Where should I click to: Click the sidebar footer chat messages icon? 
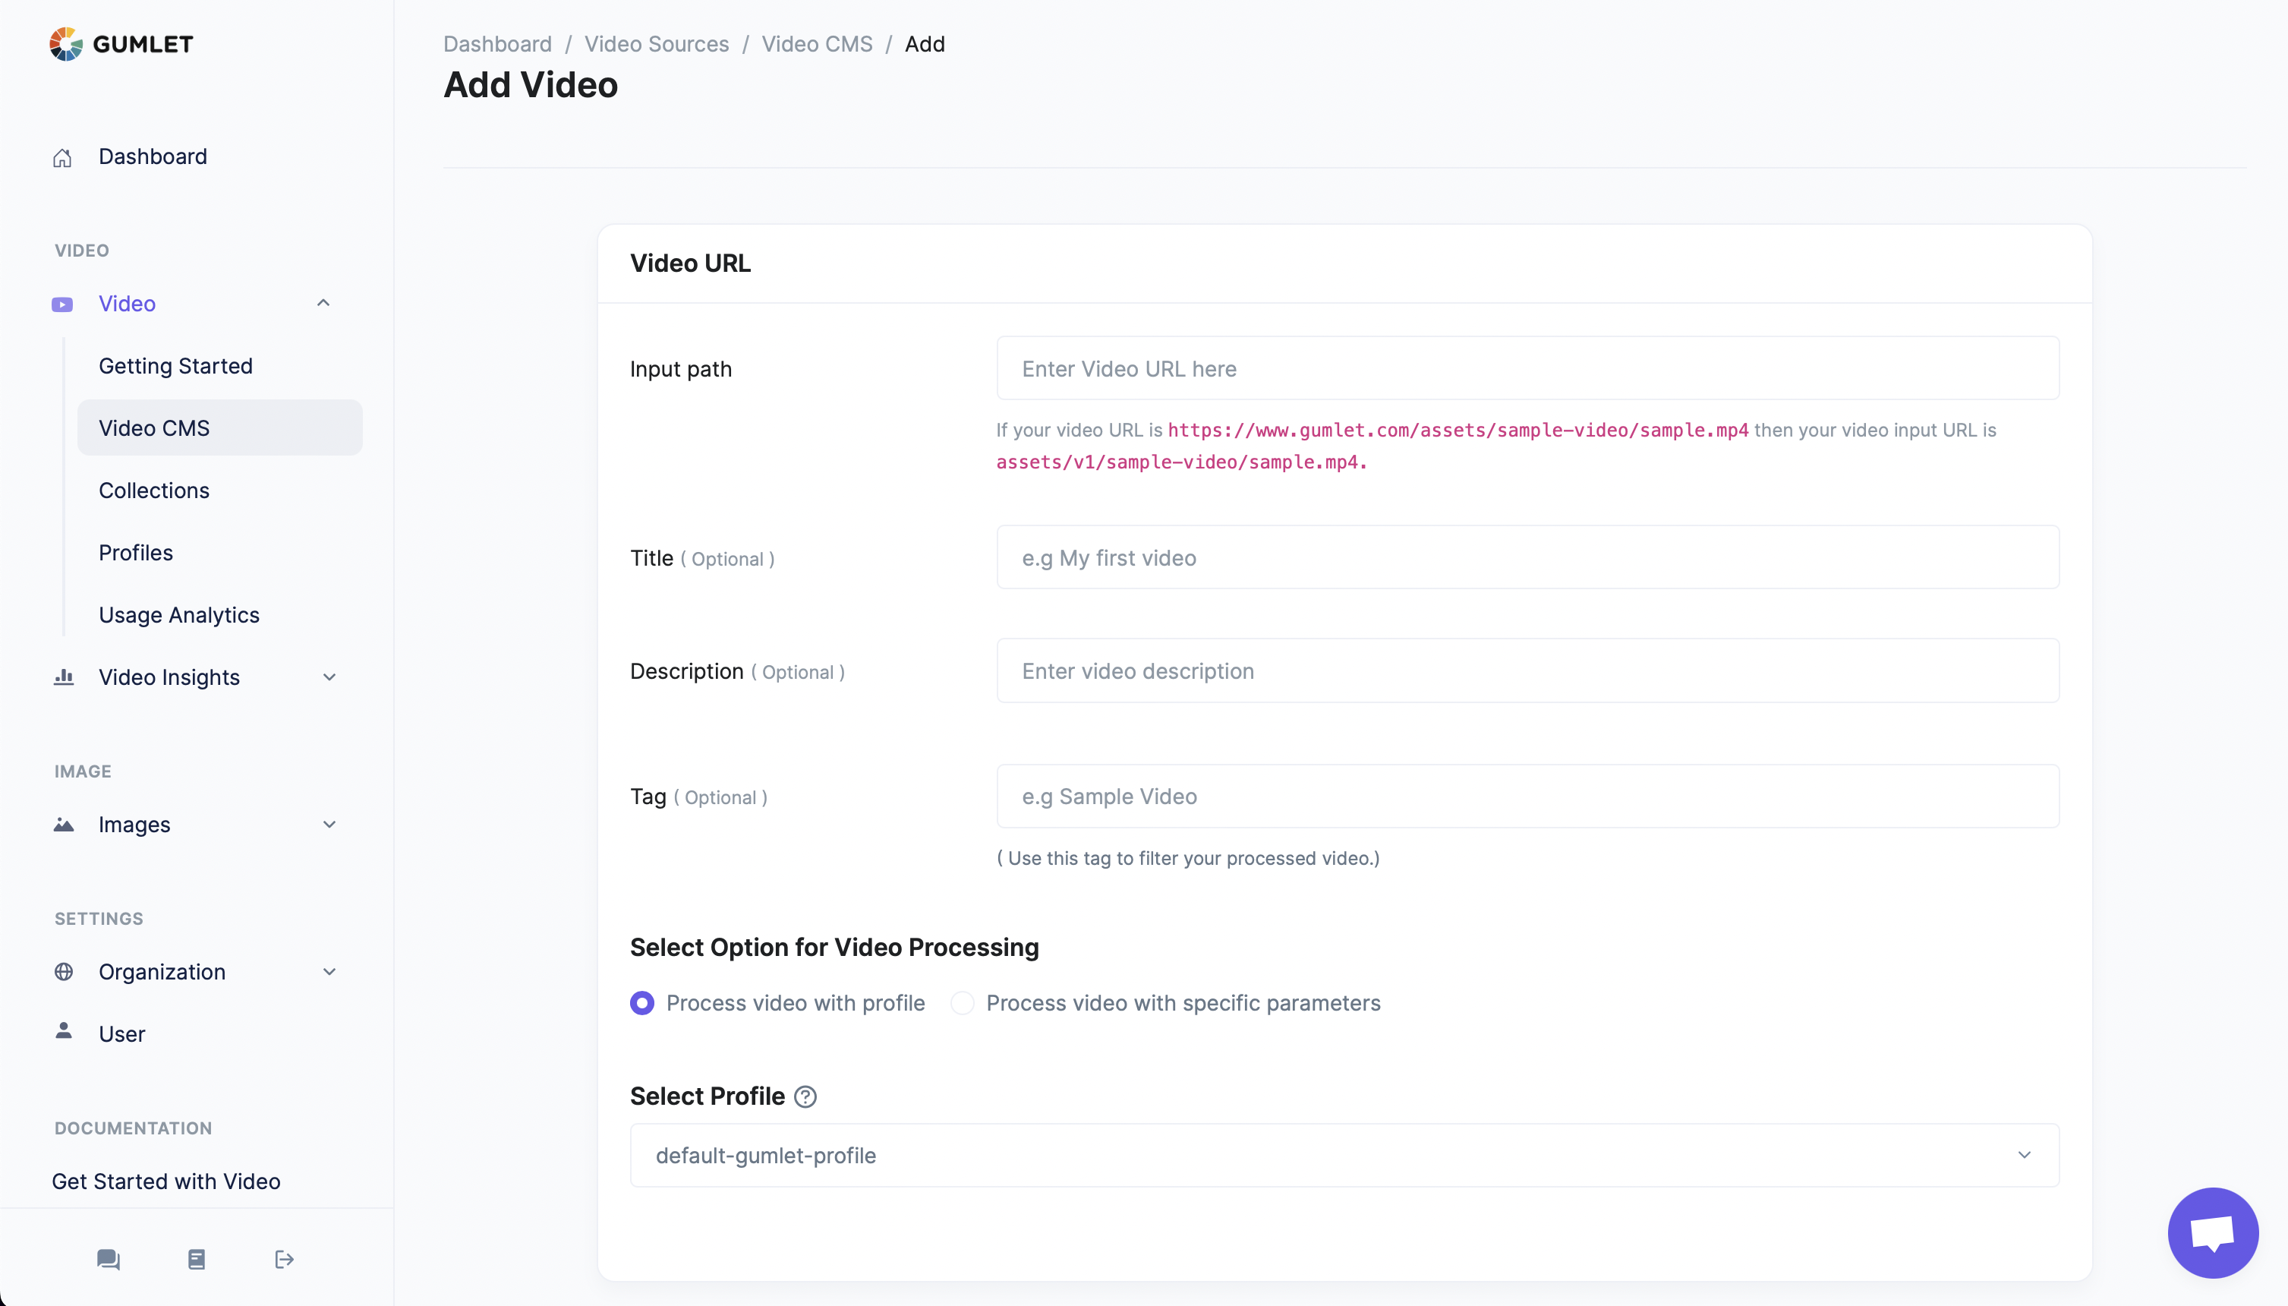tap(109, 1260)
